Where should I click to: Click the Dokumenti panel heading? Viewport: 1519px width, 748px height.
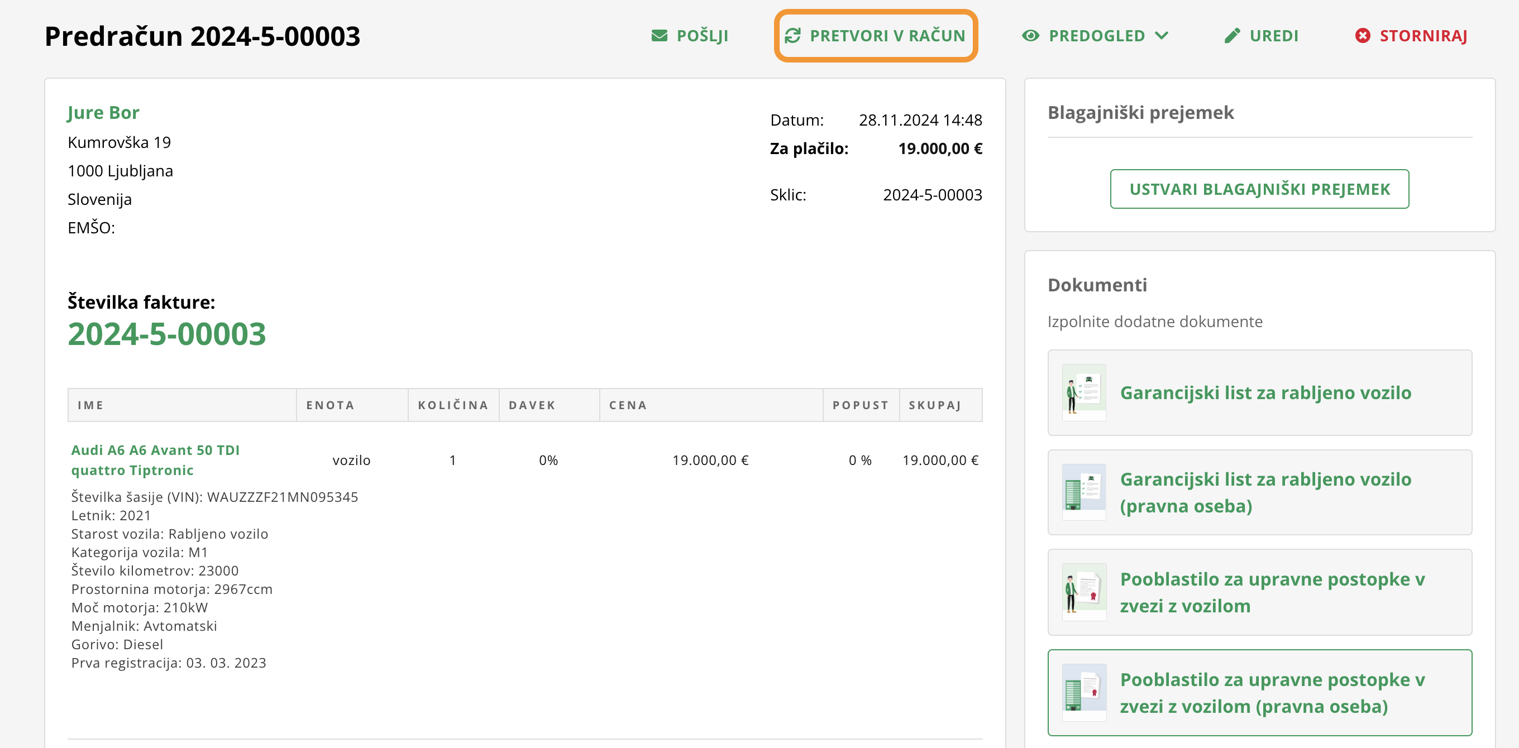pyautogui.click(x=1097, y=285)
